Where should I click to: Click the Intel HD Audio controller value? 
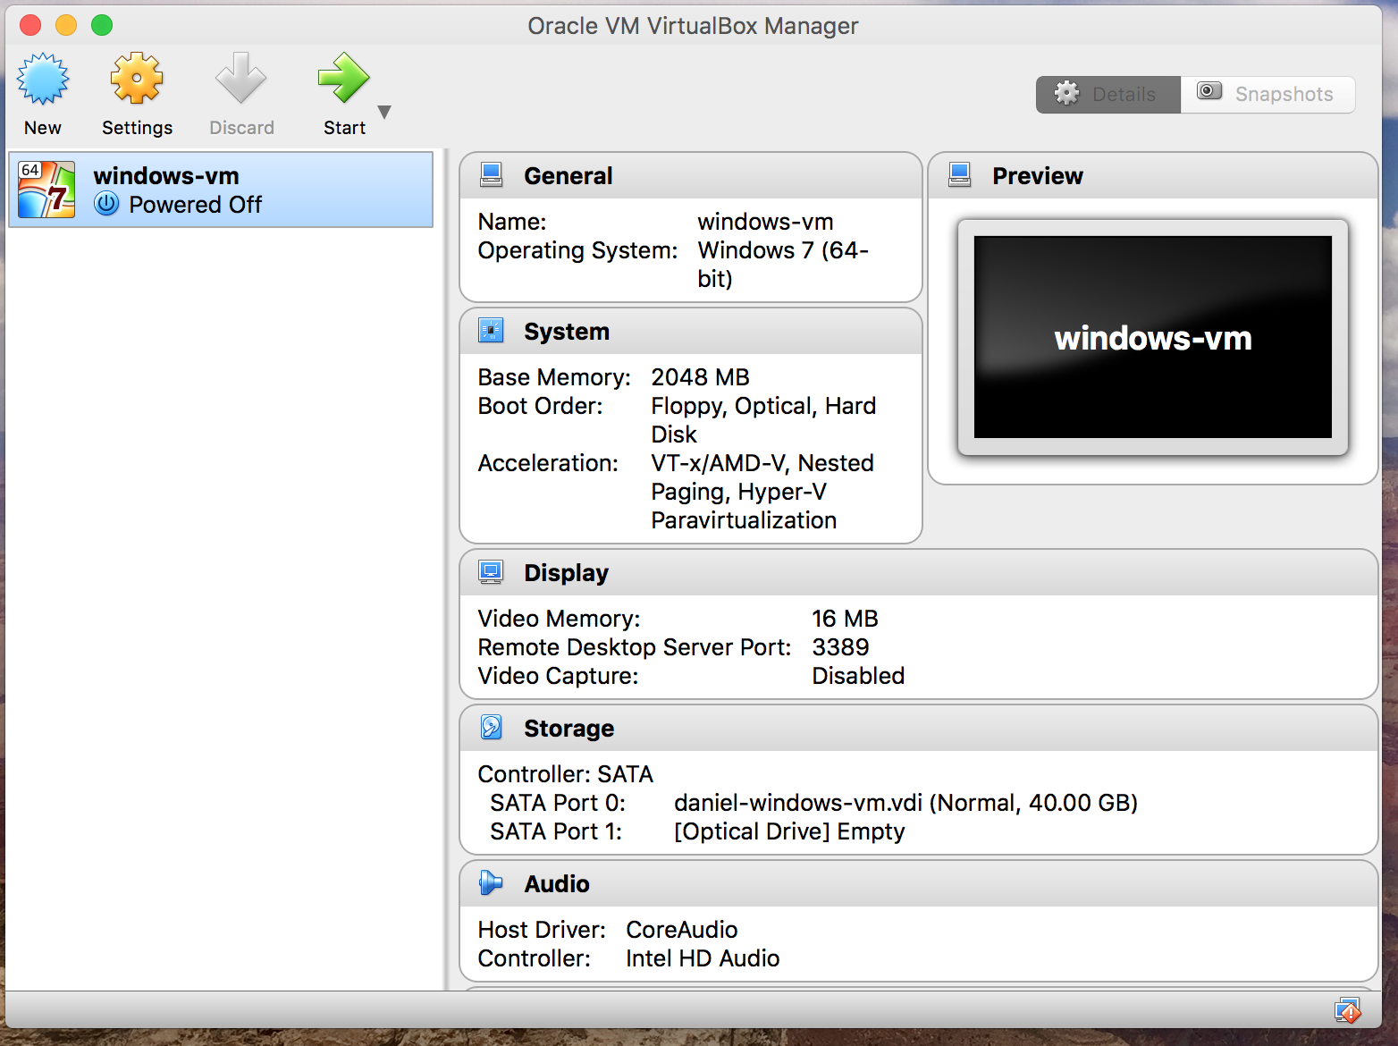coord(703,958)
